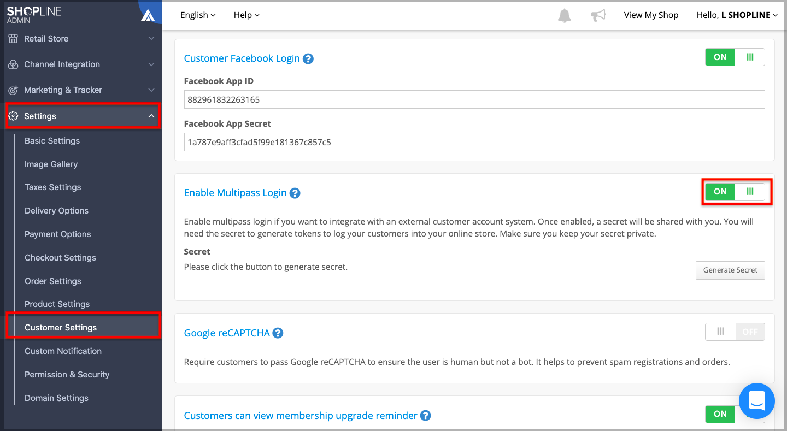Open Custom Notification
The image size is (787, 431).
click(x=63, y=351)
